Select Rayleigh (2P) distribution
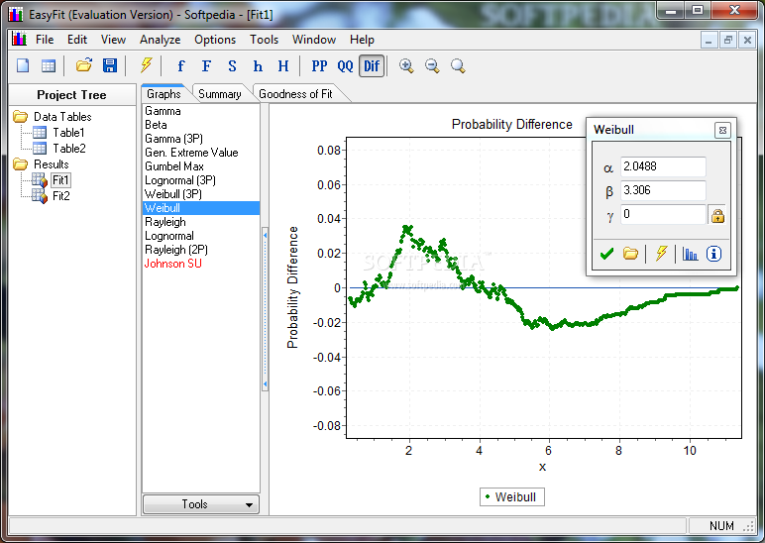The height and width of the screenshot is (543, 765). [201, 250]
